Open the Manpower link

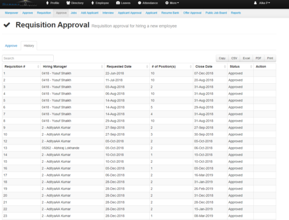pos(11,13)
